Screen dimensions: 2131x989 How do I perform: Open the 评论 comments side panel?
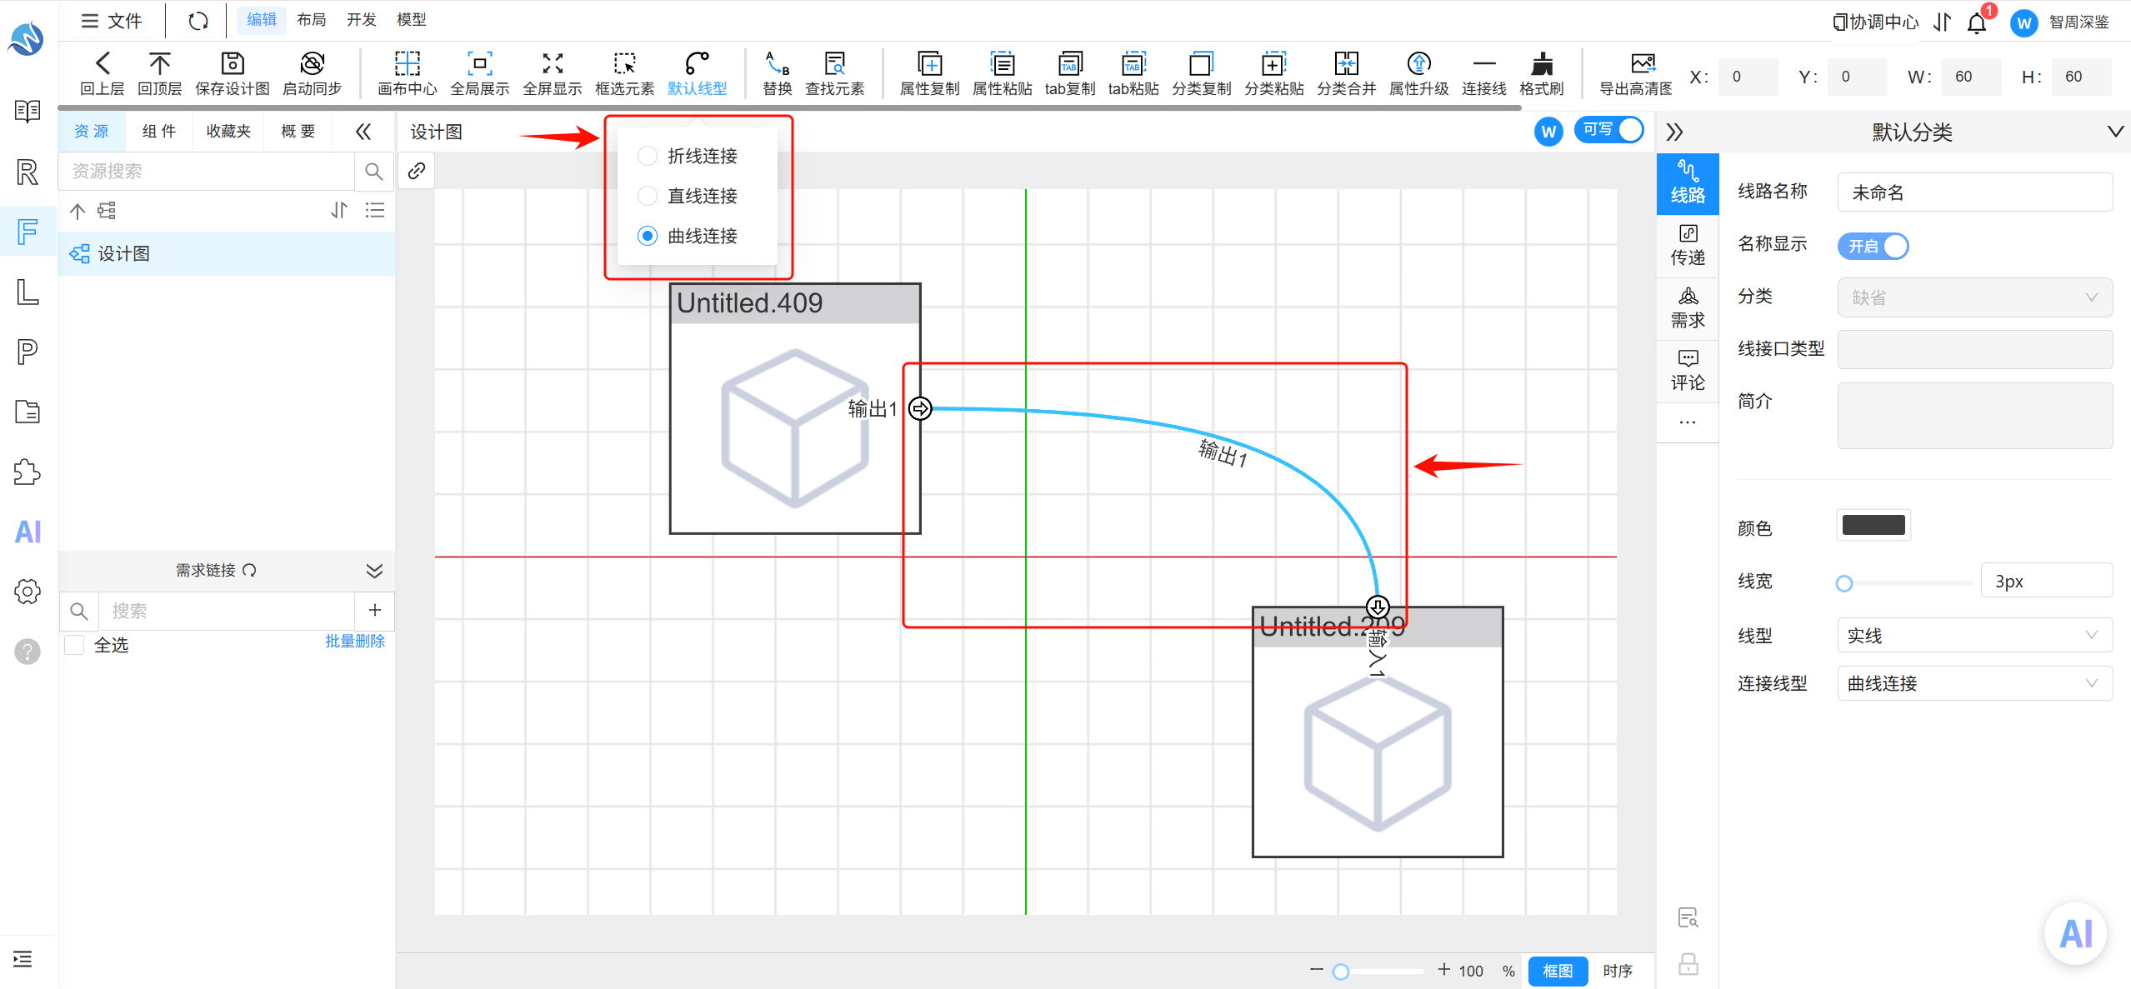[x=1687, y=371]
